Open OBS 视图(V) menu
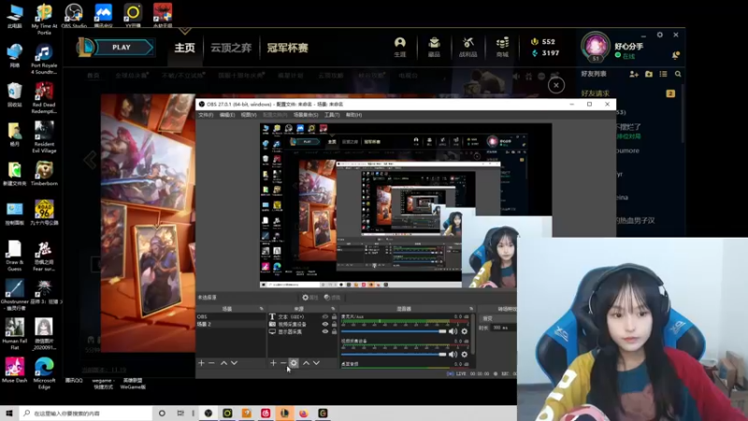 tap(249, 115)
